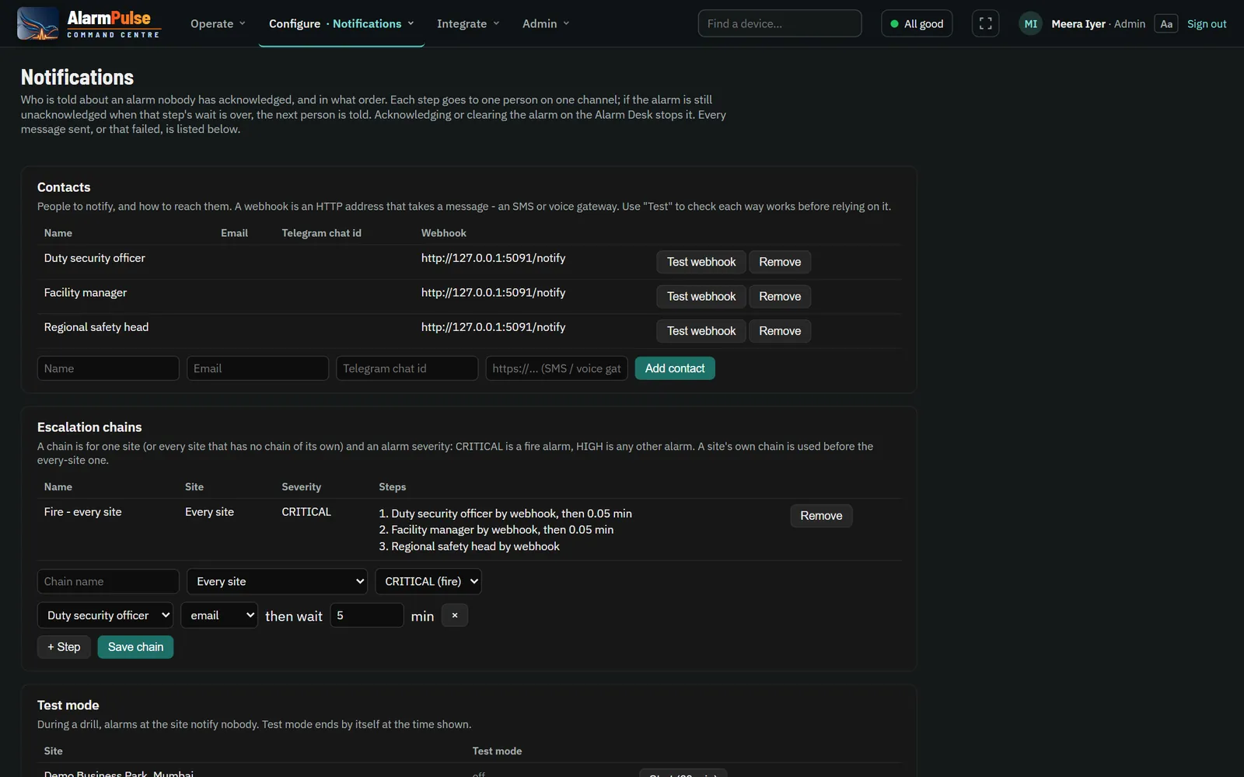Click the Duty security officer webhook URL

(x=493, y=258)
